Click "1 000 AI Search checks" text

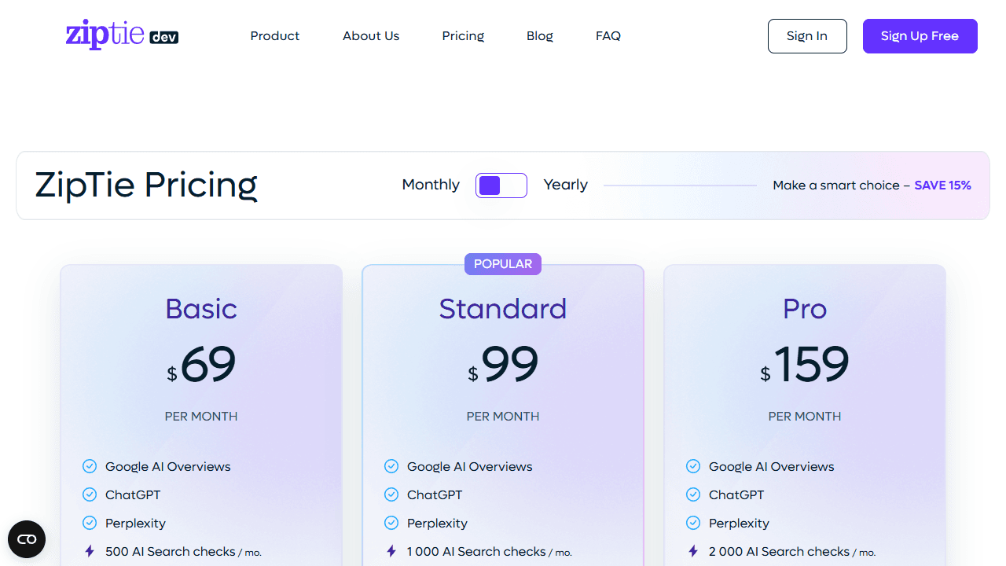[x=476, y=552]
